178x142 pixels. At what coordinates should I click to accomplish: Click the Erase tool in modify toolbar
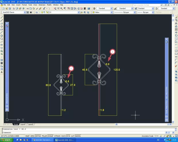[x=176, y=18]
